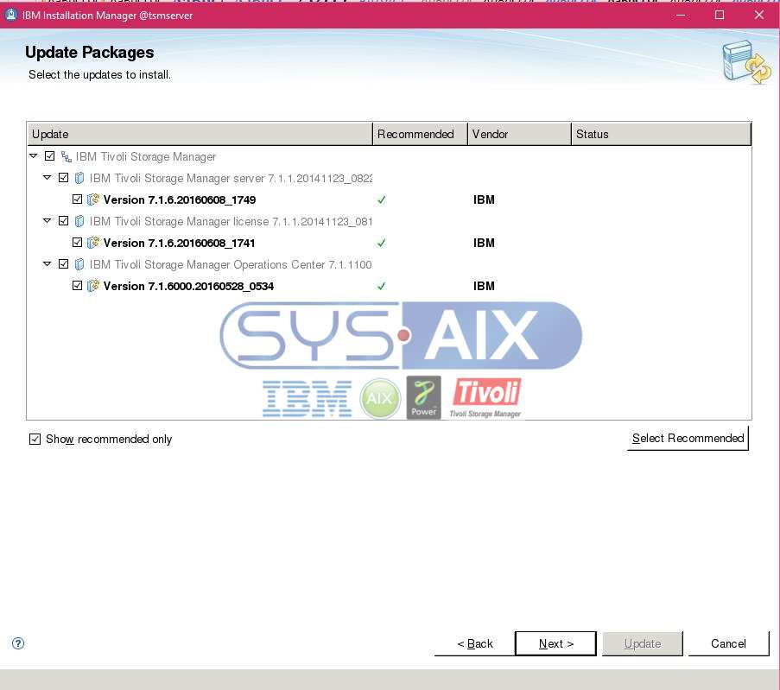Viewport: 780px width, 690px height.
Task: Maximize the Installation Manager window
Action: pos(720,15)
